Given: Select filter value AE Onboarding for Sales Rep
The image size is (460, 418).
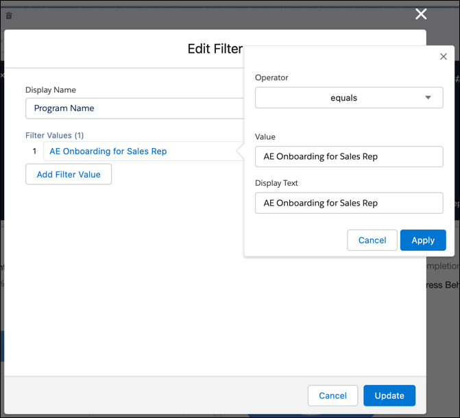Looking at the screenshot, I should 144,151.
